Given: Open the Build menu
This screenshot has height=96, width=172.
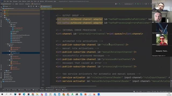Looking at the screenshot, I should point(29,1).
